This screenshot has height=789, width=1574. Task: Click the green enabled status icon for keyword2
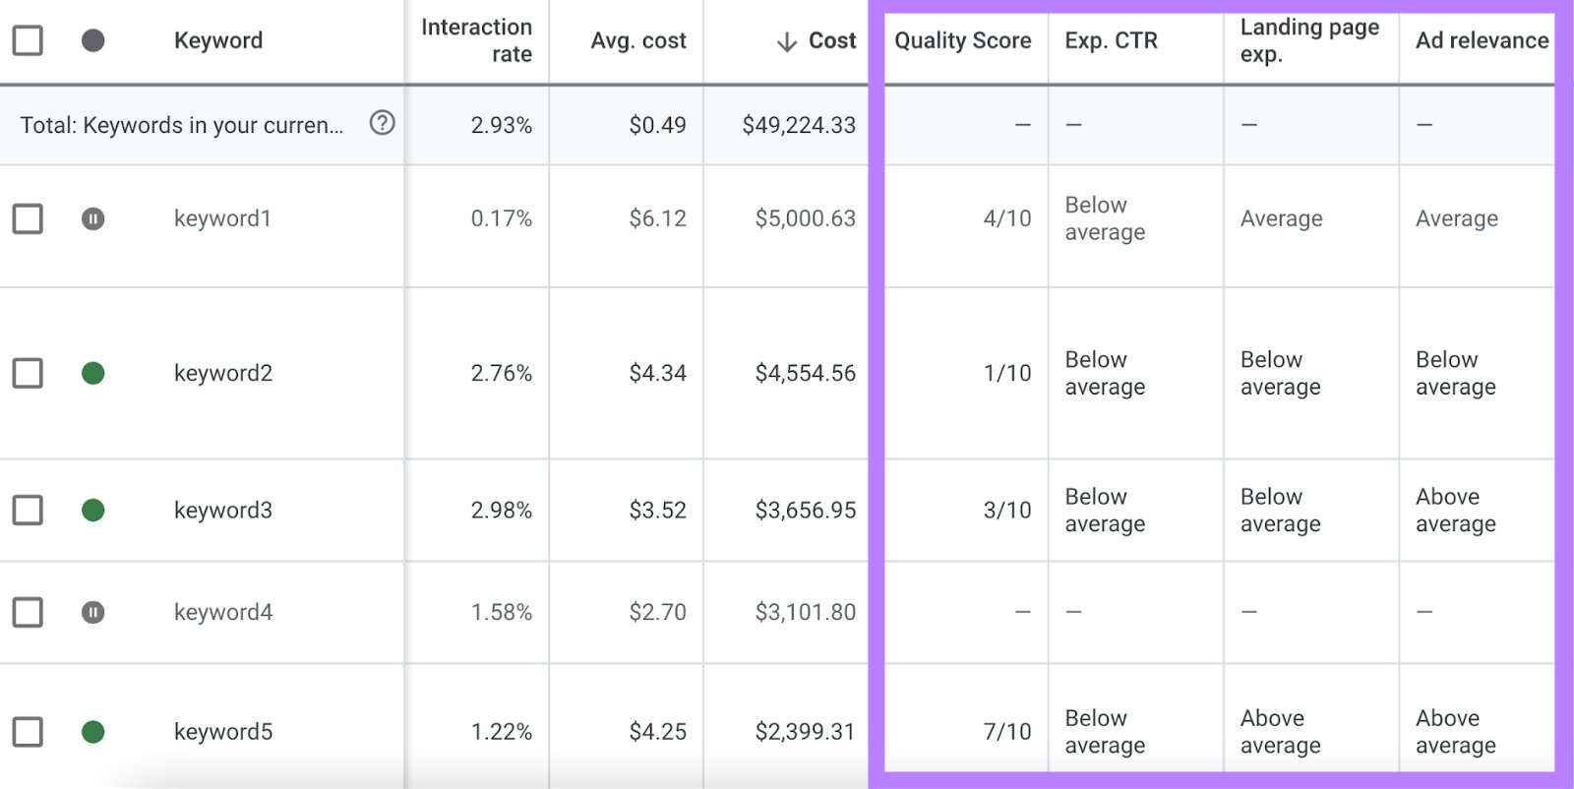[x=93, y=374]
